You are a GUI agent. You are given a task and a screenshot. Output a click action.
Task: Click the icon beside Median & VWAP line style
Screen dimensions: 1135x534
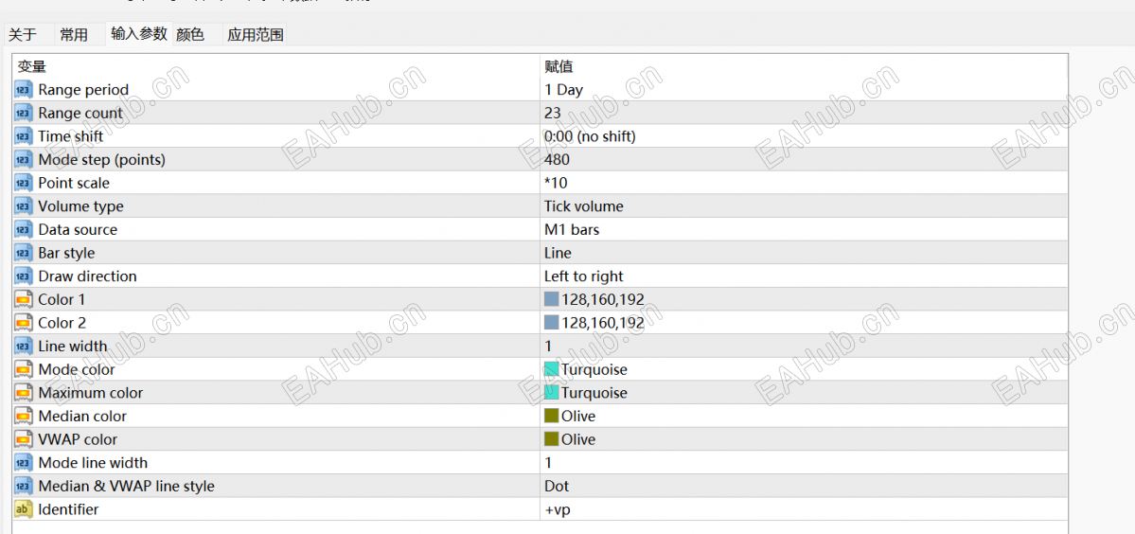tap(24, 486)
